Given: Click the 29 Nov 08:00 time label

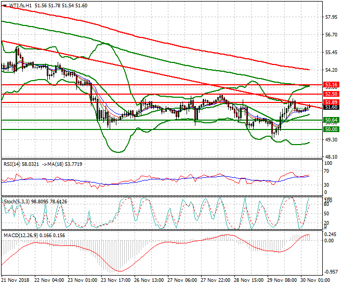Looking at the screenshot, I should pyautogui.click(x=282, y=280).
